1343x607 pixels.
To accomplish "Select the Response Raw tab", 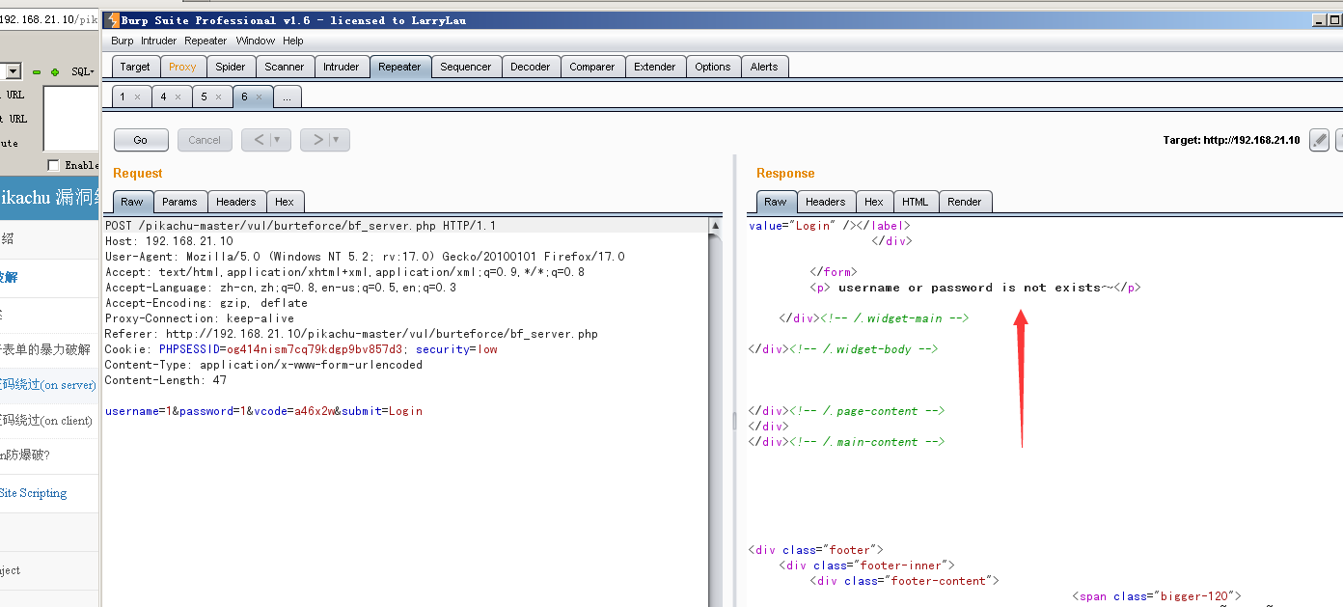I will [776, 202].
